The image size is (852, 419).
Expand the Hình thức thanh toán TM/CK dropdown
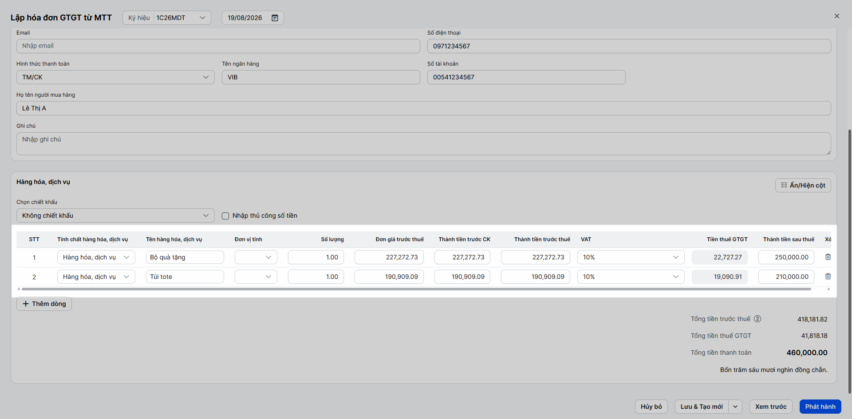115,77
